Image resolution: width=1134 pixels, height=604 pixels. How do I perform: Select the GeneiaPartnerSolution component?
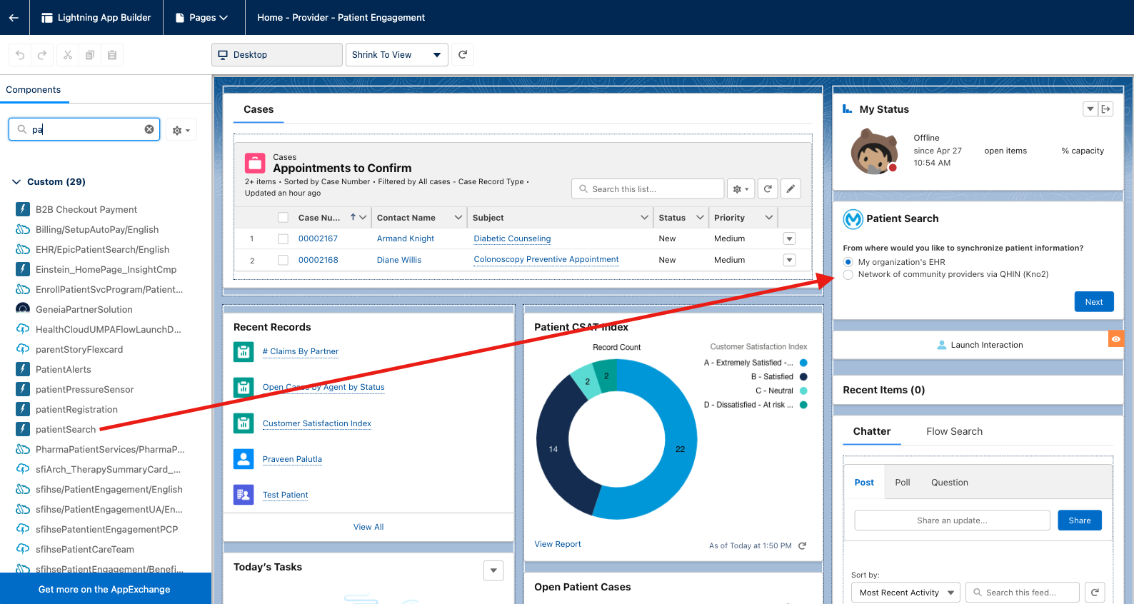pyautogui.click(x=84, y=309)
